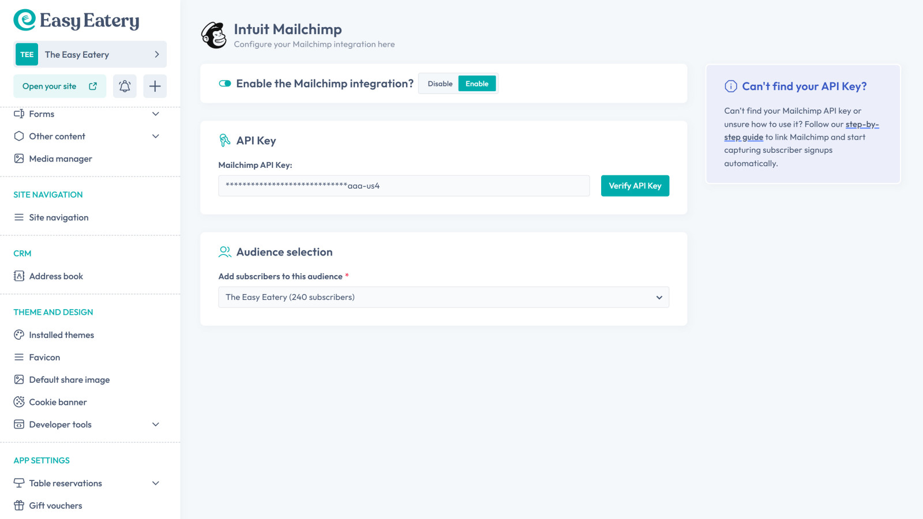The height and width of the screenshot is (519, 923).
Task: Open the Cookie banner icon item
Action: point(19,402)
